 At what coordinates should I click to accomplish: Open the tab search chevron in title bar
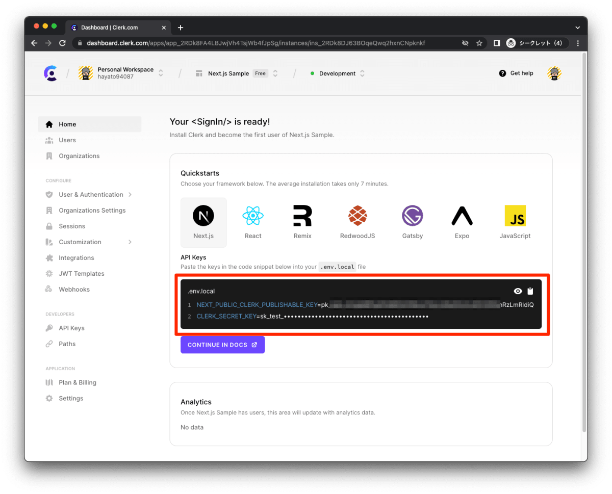pyautogui.click(x=577, y=28)
